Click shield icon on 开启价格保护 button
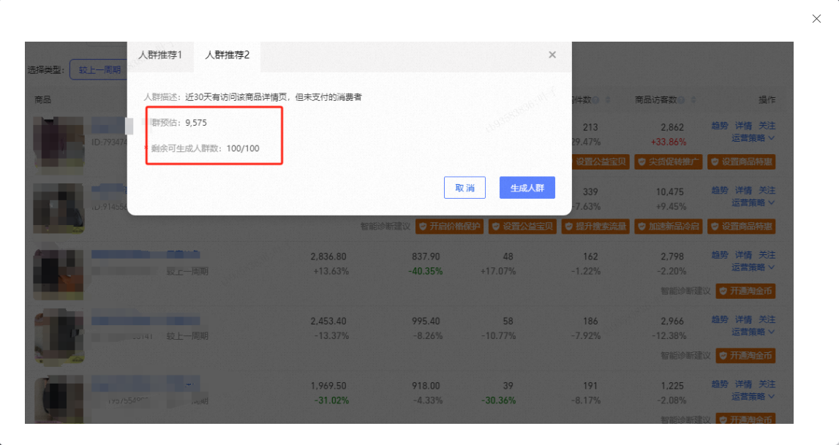839x445 pixels. (x=423, y=227)
